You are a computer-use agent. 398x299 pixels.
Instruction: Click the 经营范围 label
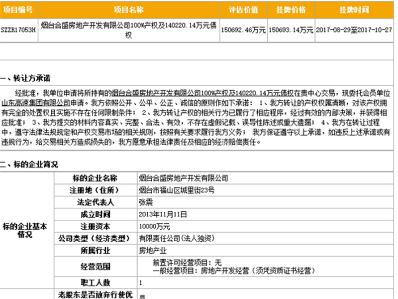(95, 267)
